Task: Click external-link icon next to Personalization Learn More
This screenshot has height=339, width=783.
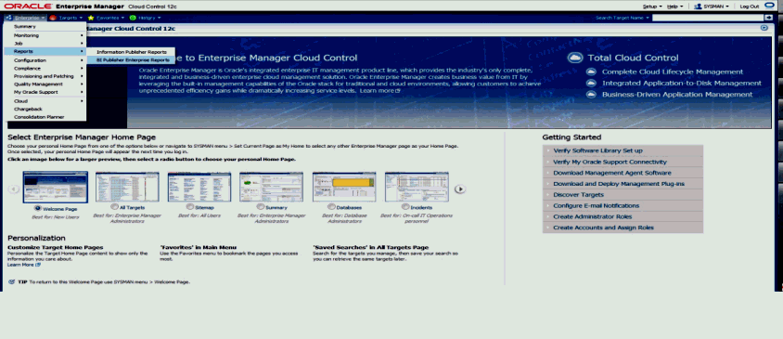Action: [38, 265]
